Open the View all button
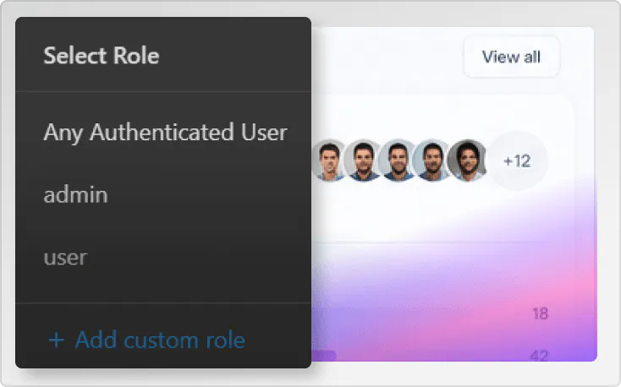621x387 pixels. (511, 57)
